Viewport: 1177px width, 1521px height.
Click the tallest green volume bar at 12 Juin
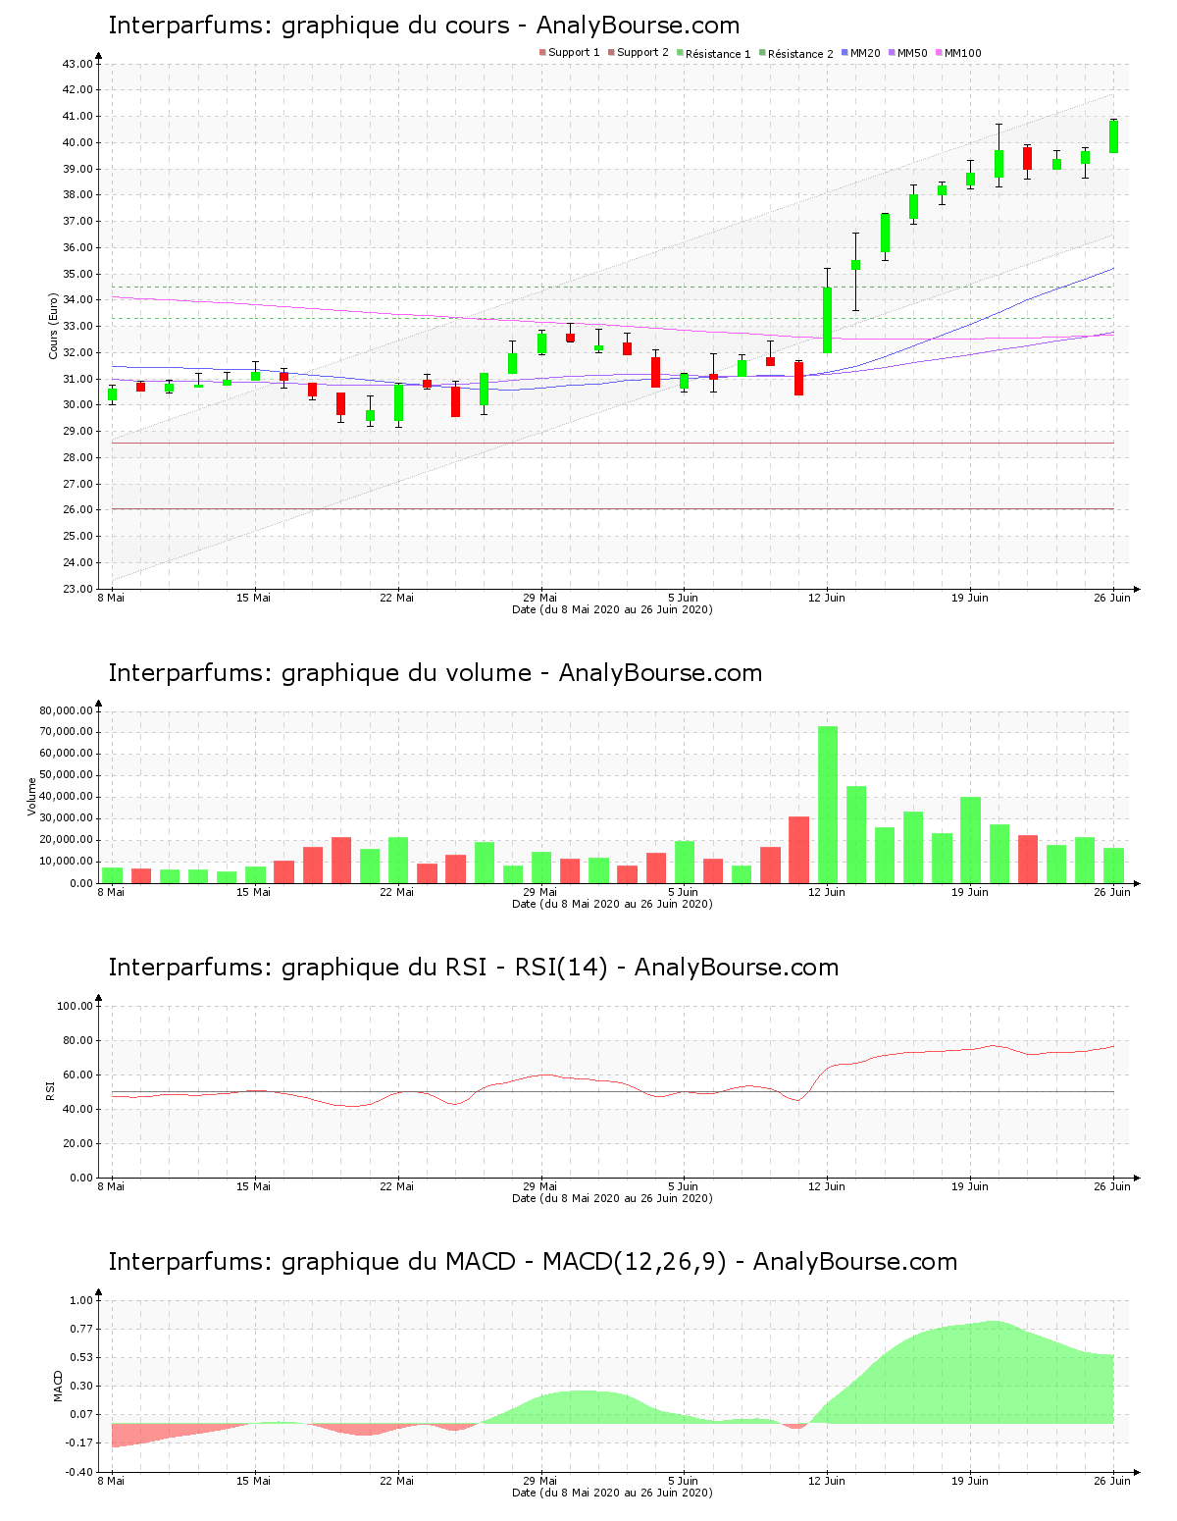pyautogui.click(x=828, y=805)
